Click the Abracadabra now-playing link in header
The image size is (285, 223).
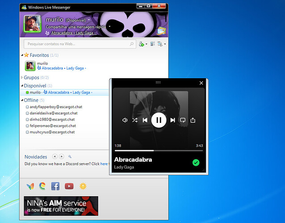click(x=73, y=33)
